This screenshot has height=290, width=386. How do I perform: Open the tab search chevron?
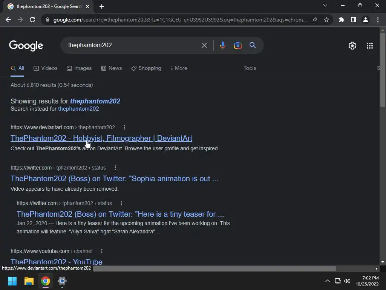point(325,5)
